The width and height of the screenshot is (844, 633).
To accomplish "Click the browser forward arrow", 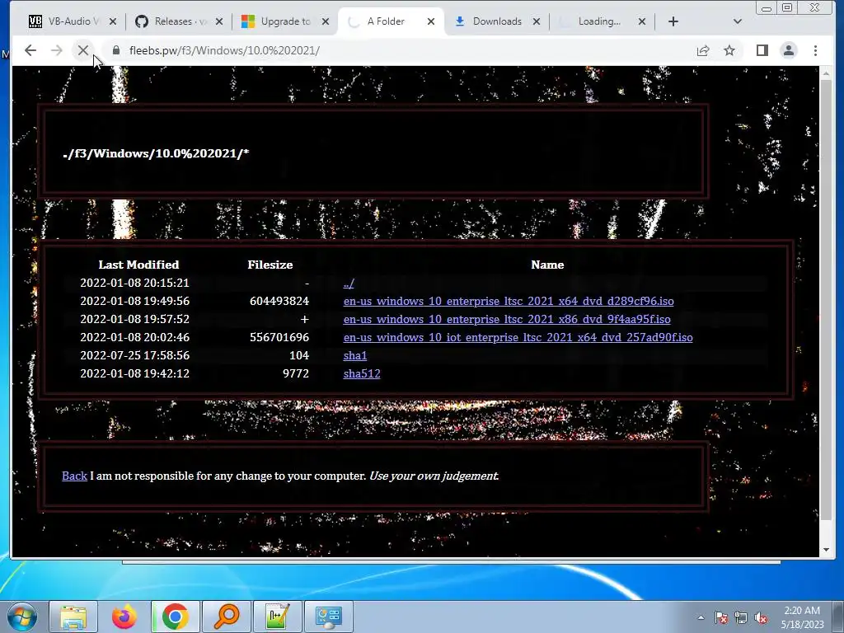I will (57, 50).
